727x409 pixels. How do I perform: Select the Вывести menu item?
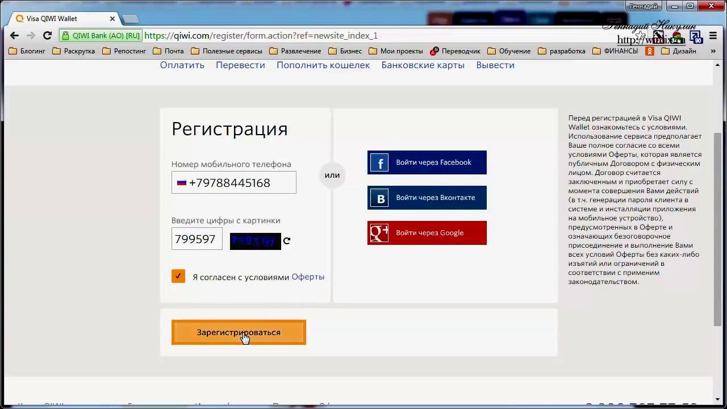click(x=495, y=65)
